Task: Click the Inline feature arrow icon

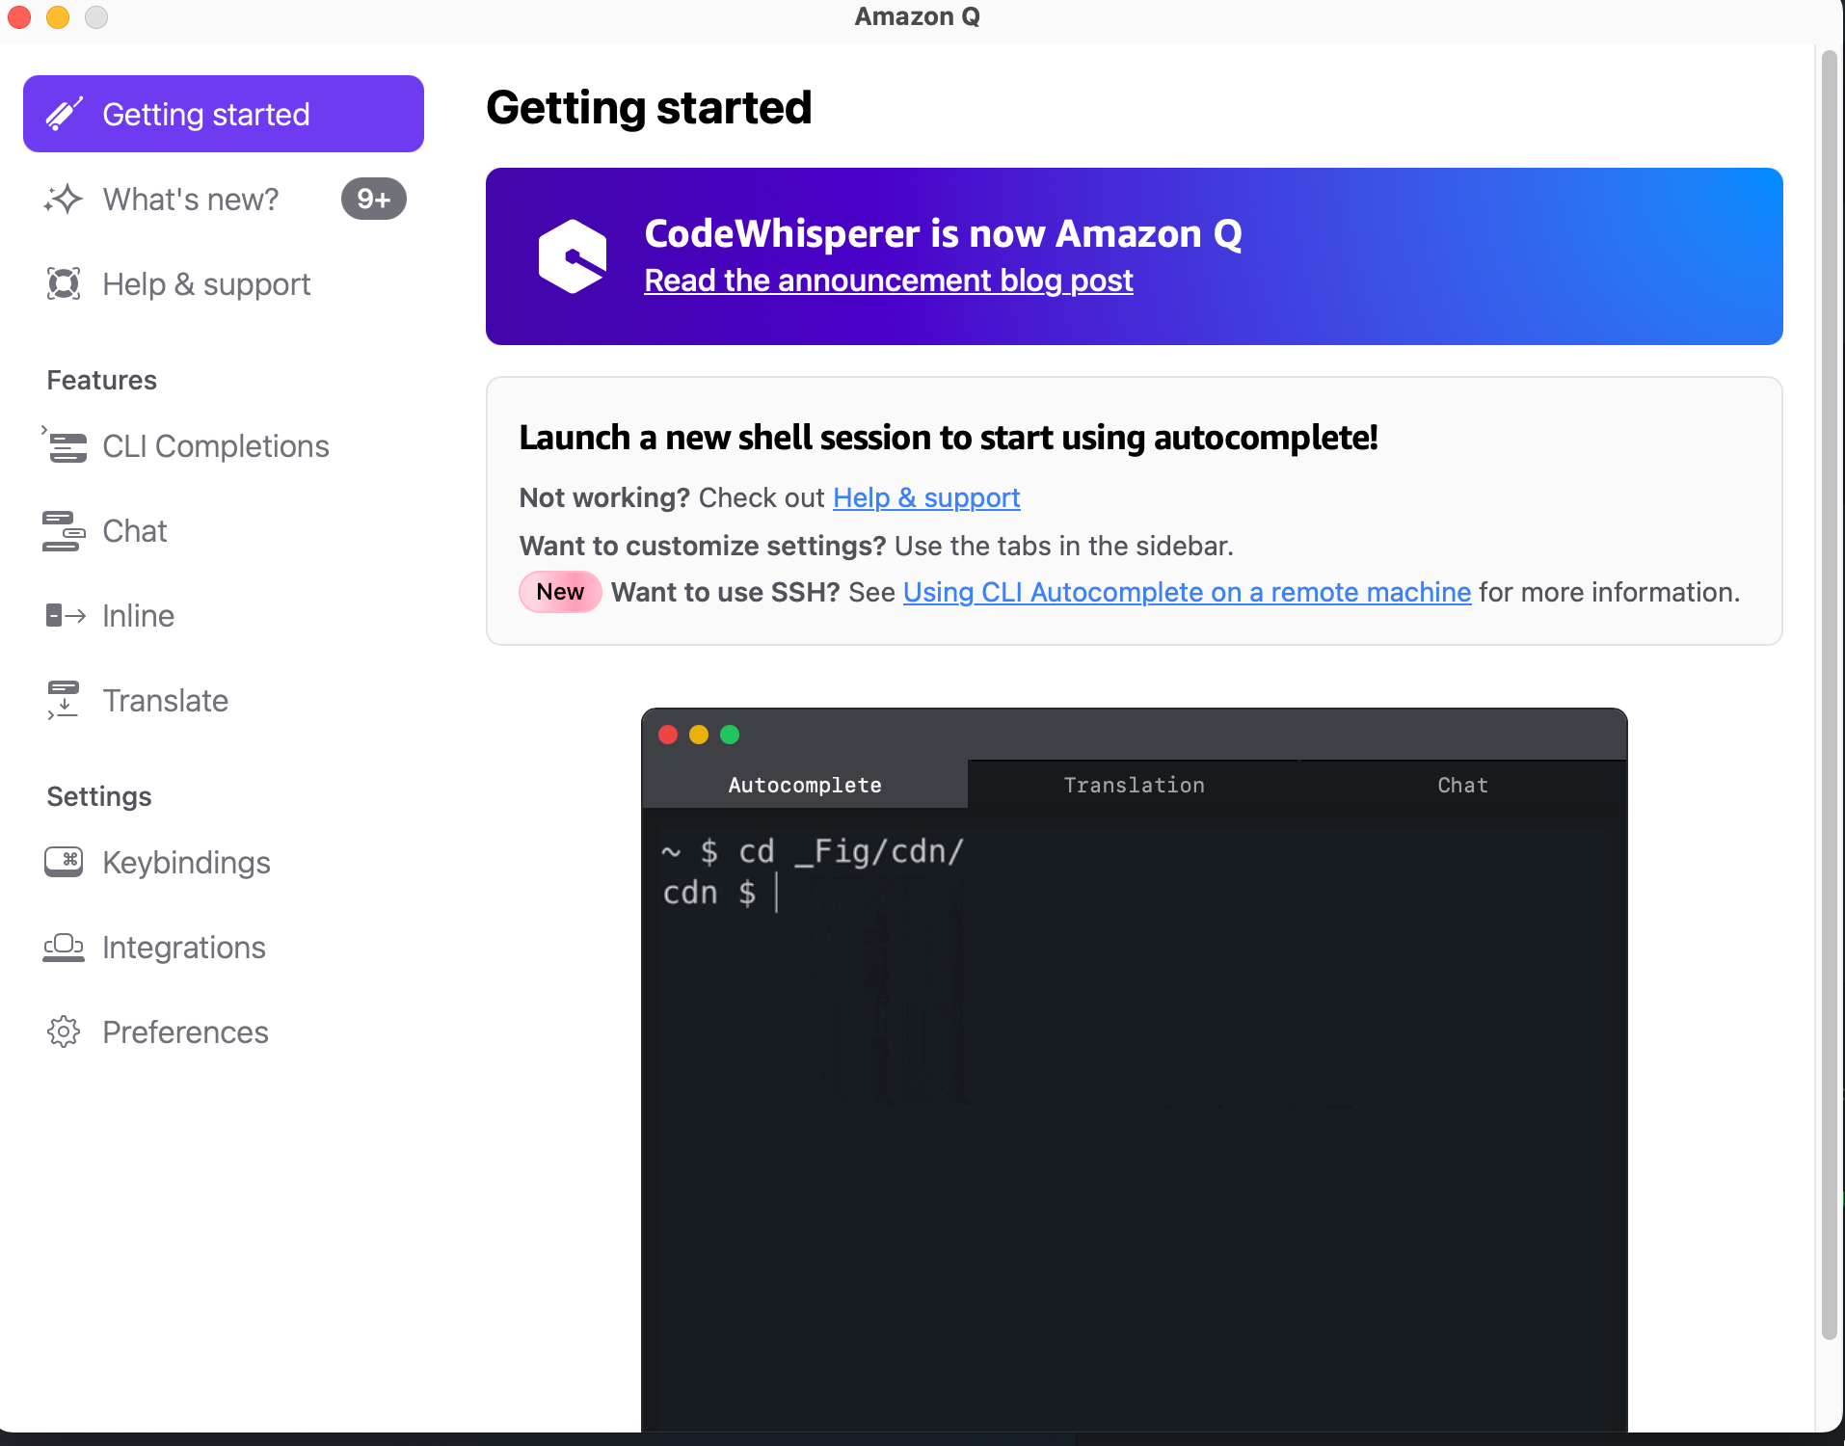Action: [x=66, y=615]
